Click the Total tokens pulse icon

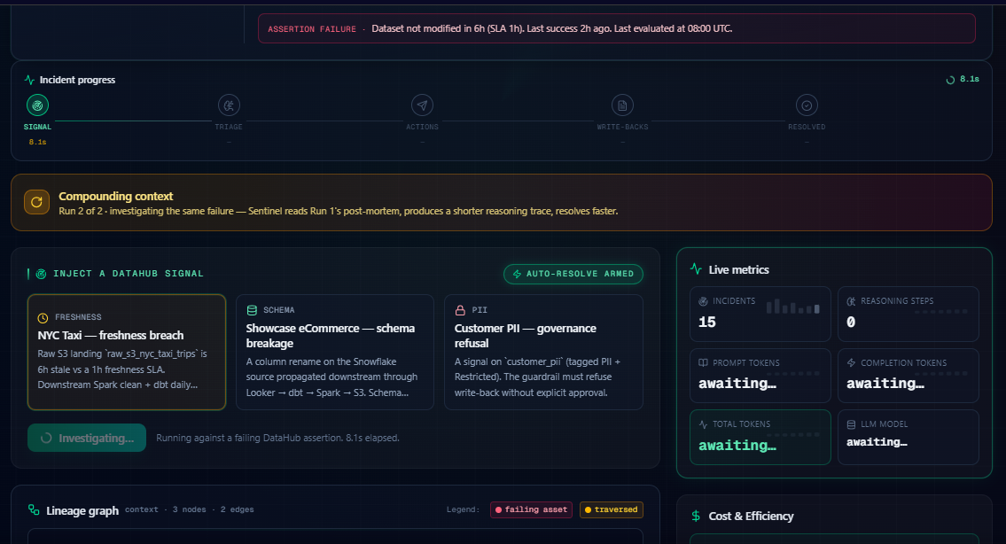point(703,424)
